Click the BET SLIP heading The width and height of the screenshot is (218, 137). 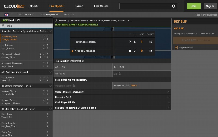(180, 21)
